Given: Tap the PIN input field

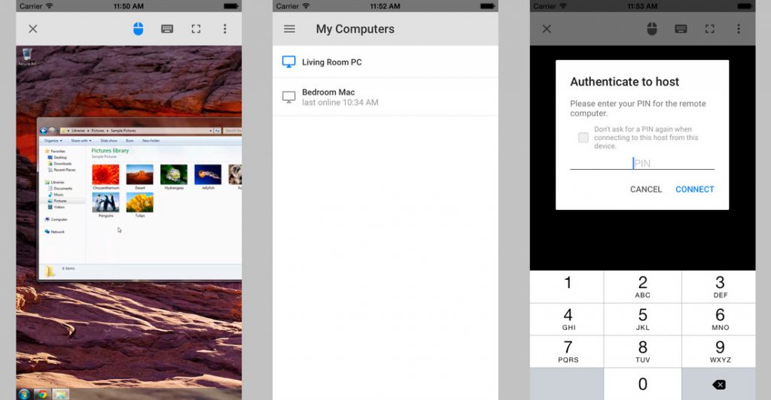Looking at the screenshot, I should pos(641,163).
